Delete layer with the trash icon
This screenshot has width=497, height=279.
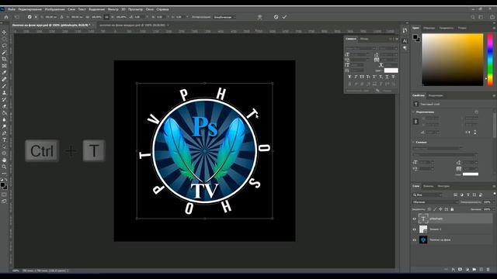point(488,270)
